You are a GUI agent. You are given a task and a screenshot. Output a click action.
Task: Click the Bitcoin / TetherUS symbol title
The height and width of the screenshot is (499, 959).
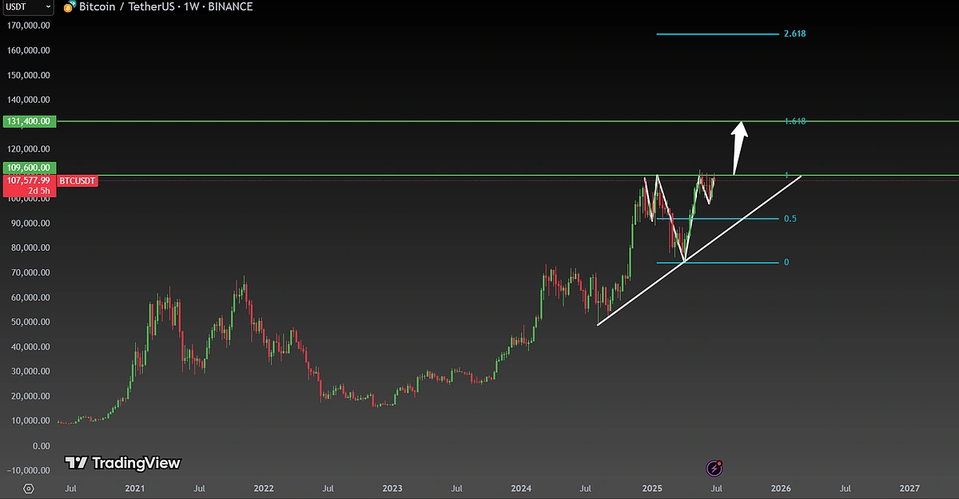tap(125, 7)
